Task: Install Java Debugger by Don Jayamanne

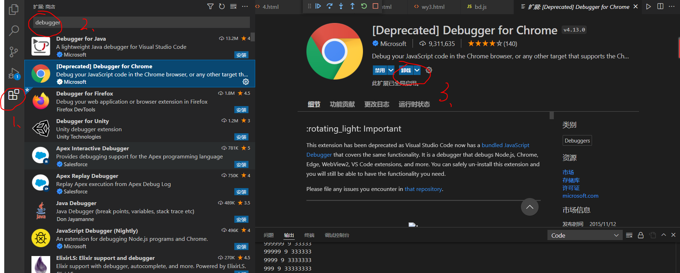Action: click(241, 219)
